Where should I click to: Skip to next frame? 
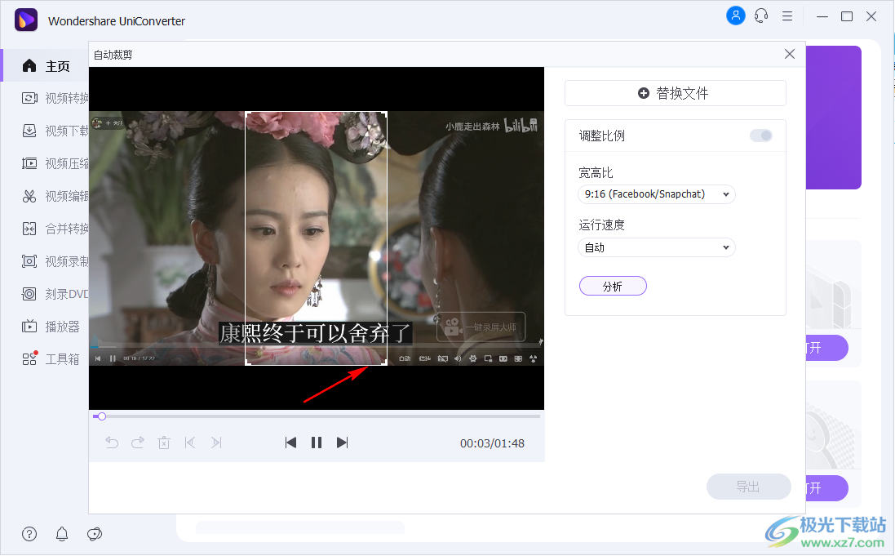[342, 443]
